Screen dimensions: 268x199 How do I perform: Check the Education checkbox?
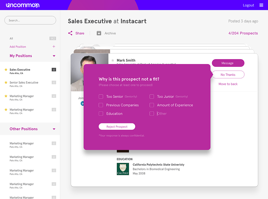tap(101, 114)
